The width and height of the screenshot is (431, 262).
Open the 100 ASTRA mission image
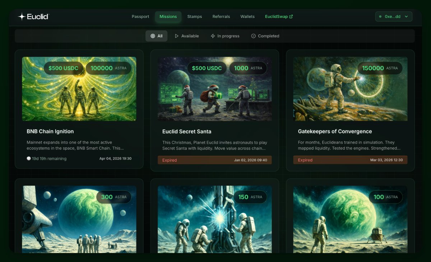pyautogui.click(x=350, y=219)
